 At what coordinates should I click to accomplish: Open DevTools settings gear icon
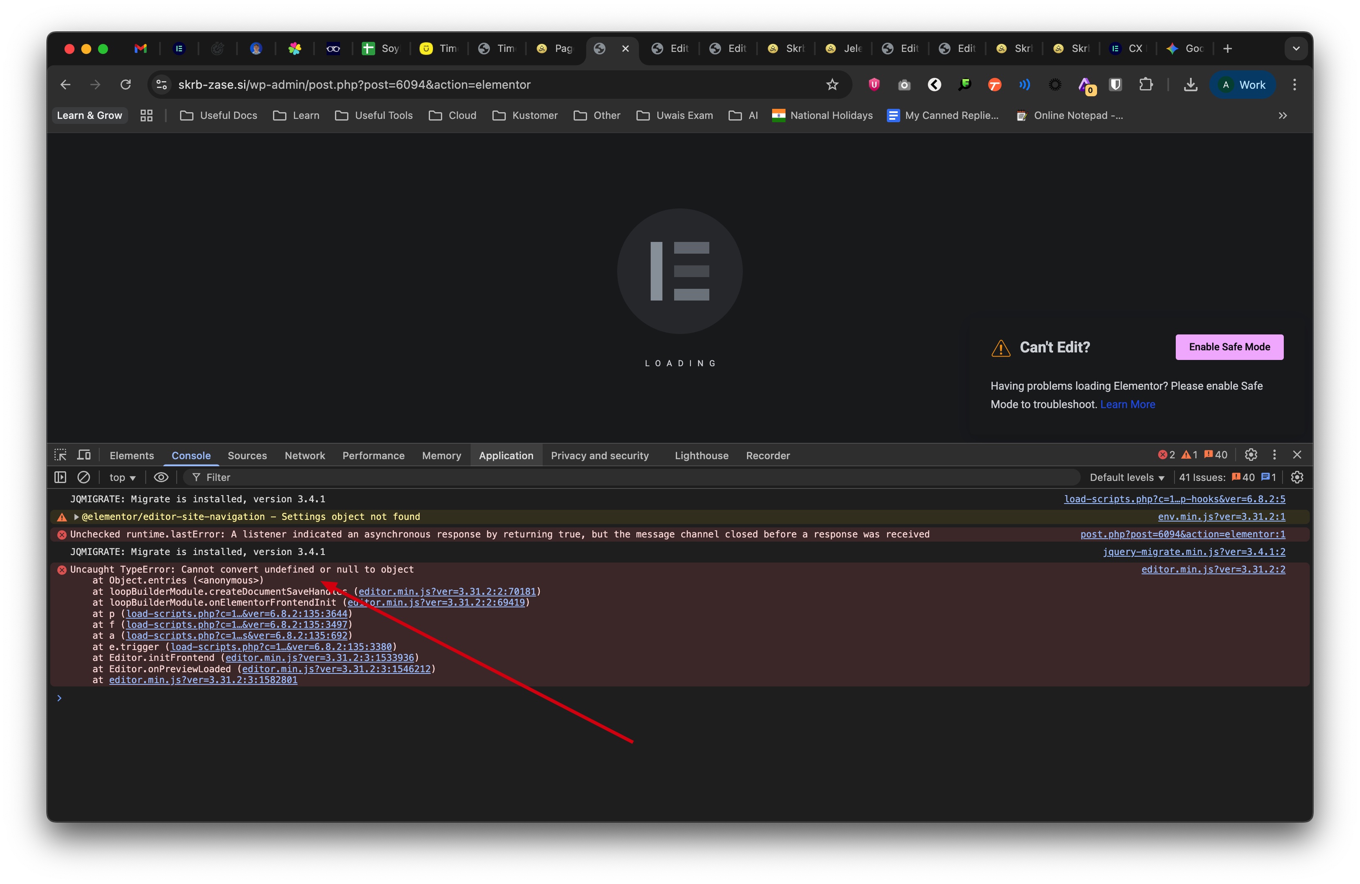(x=1251, y=455)
